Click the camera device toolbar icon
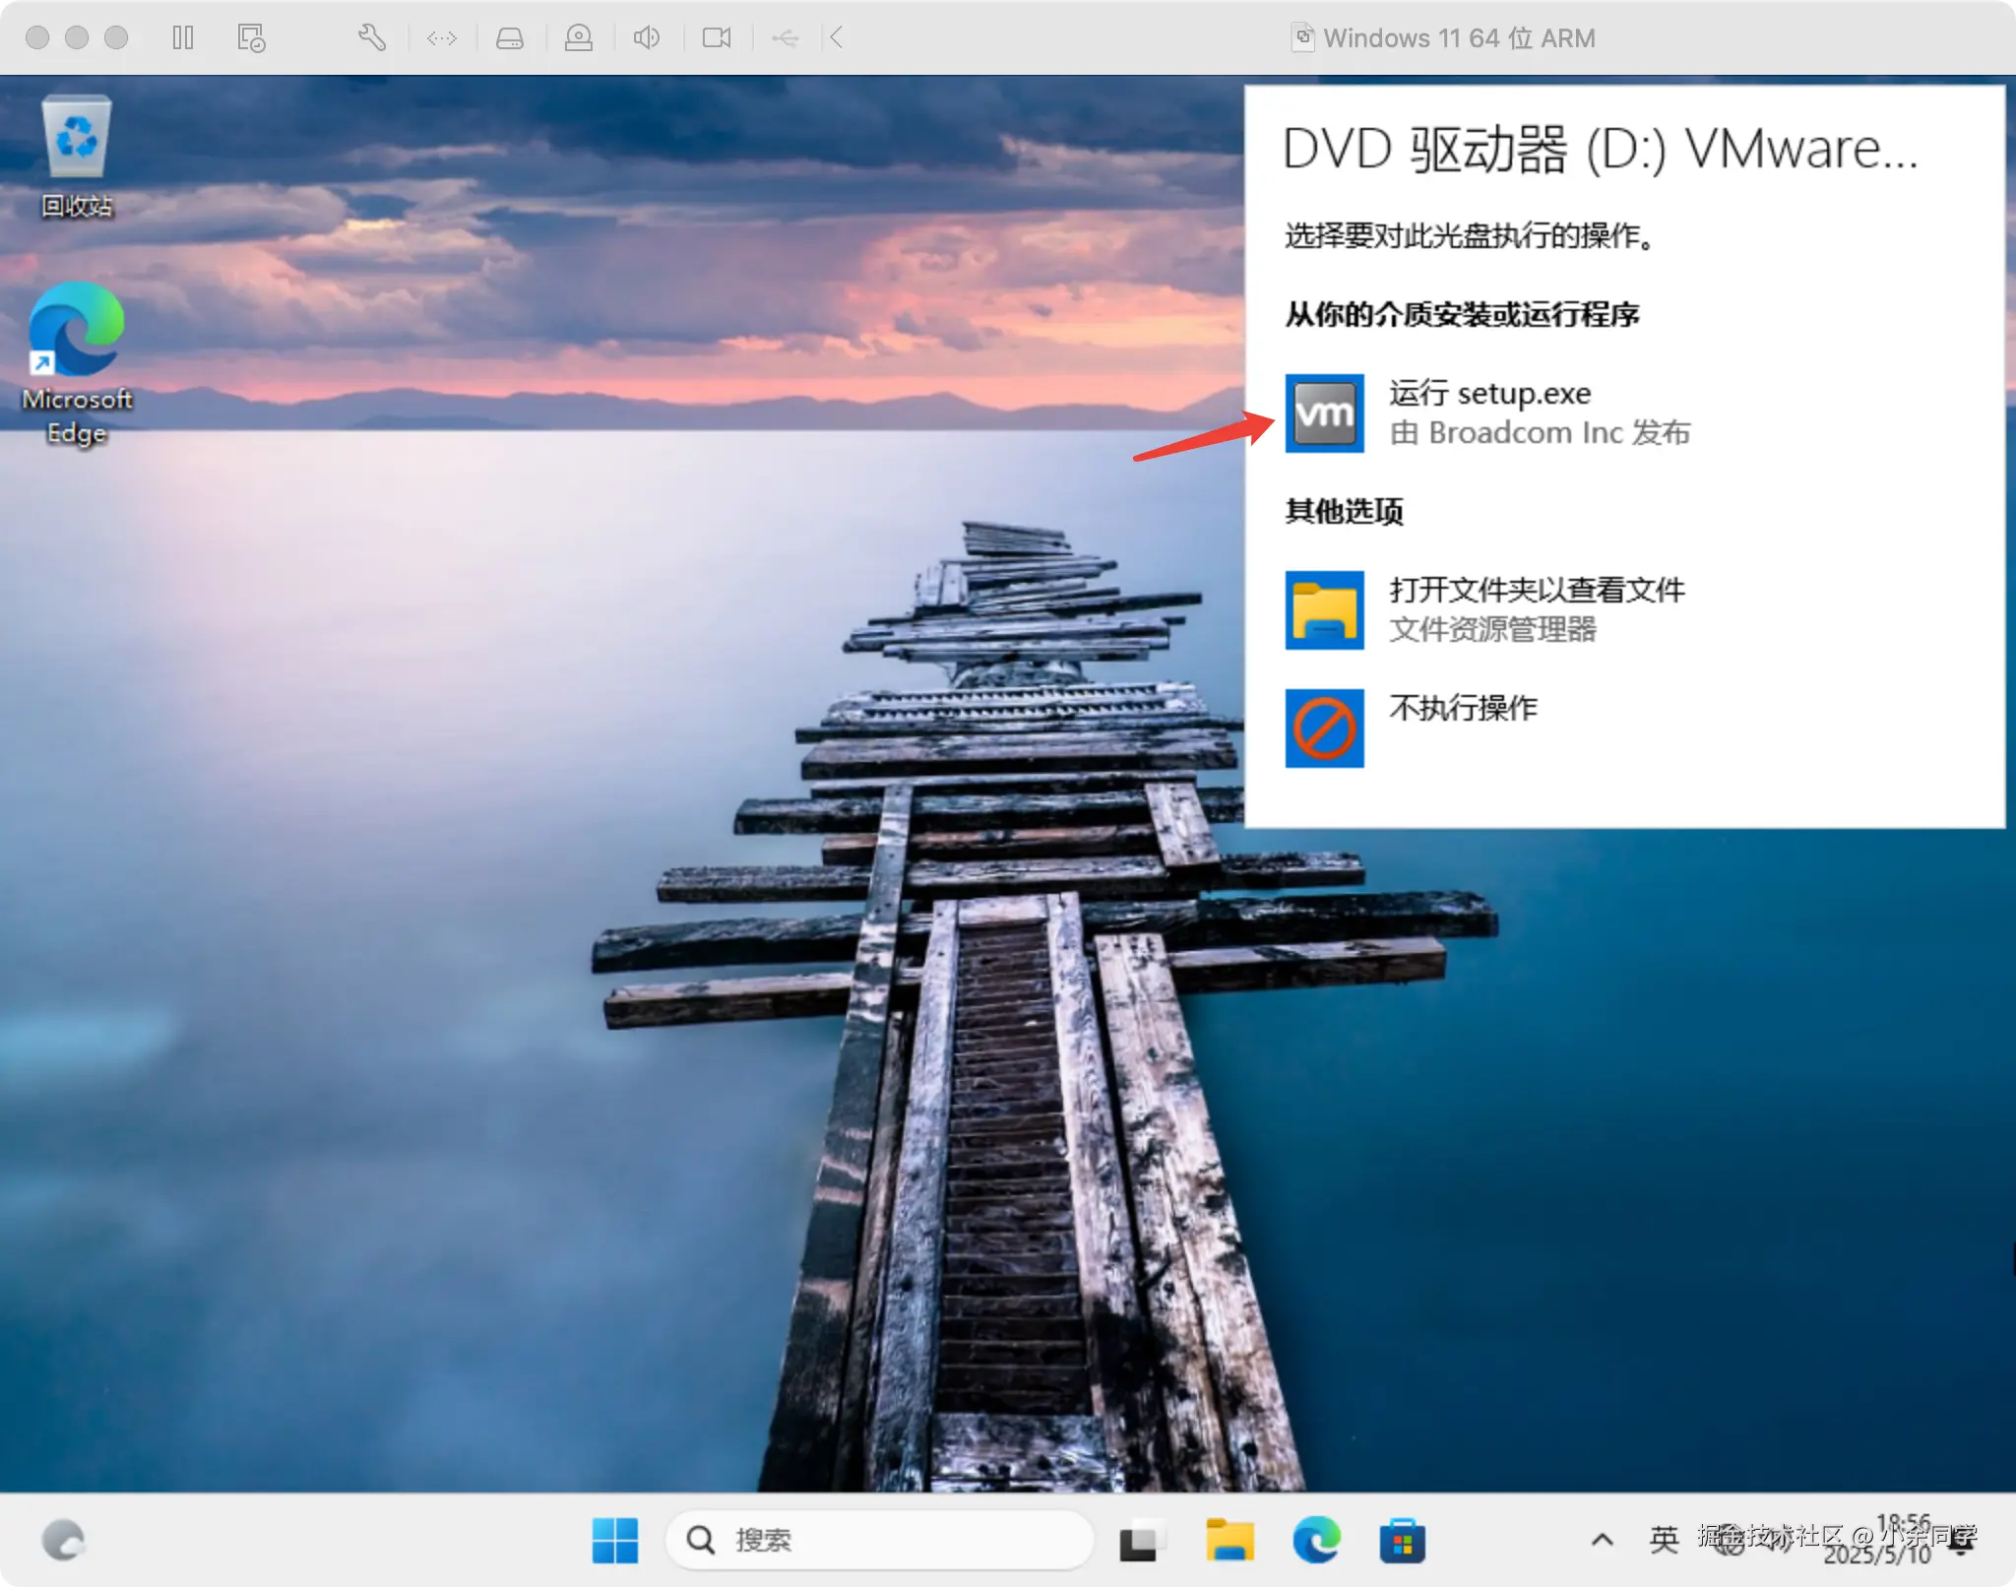Viewport: 2016px width, 1587px height. tap(716, 37)
